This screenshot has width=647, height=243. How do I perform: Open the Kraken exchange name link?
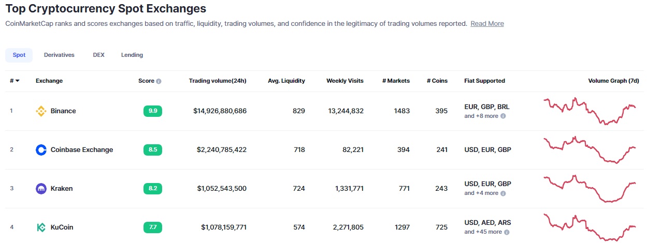(62, 189)
